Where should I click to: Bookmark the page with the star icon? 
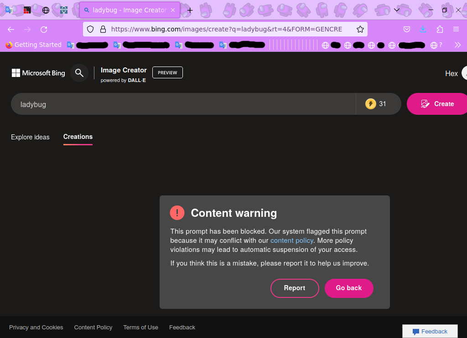[x=360, y=29]
